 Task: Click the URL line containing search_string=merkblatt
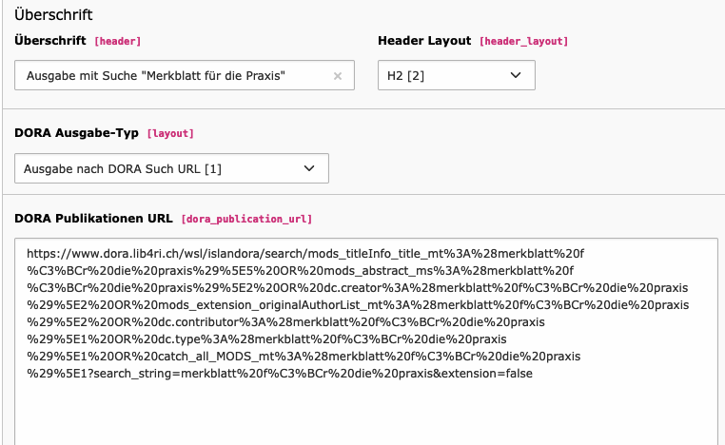[x=280, y=374]
